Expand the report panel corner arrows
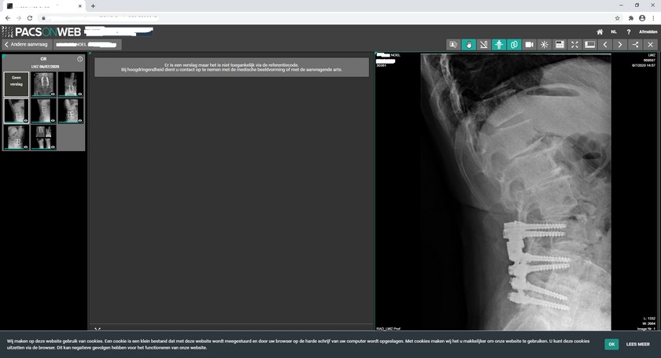The width and height of the screenshot is (661, 358). point(98,329)
